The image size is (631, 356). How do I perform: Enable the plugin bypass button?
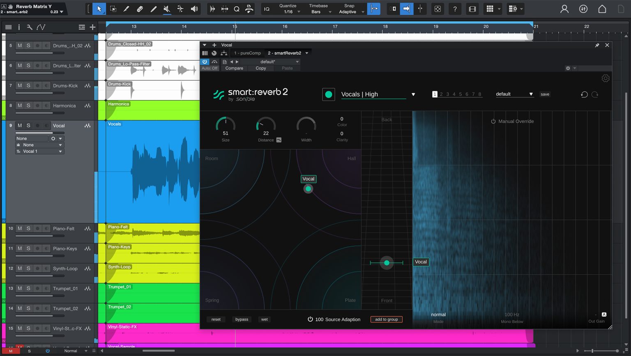(x=242, y=319)
